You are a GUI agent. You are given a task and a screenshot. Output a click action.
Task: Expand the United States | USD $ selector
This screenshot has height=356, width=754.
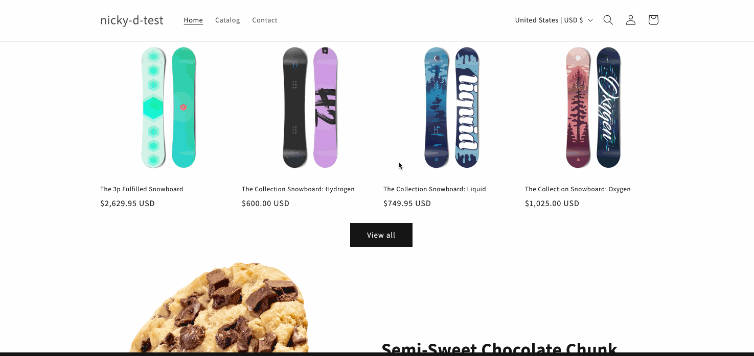[x=554, y=20]
